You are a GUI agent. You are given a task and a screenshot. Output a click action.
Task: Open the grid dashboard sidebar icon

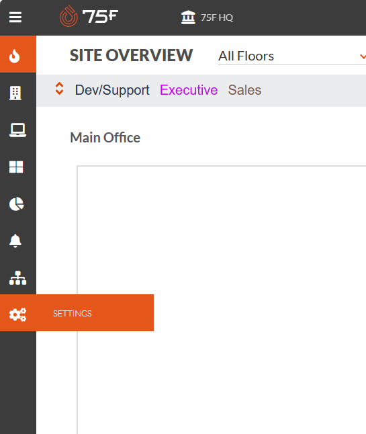[16, 167]
